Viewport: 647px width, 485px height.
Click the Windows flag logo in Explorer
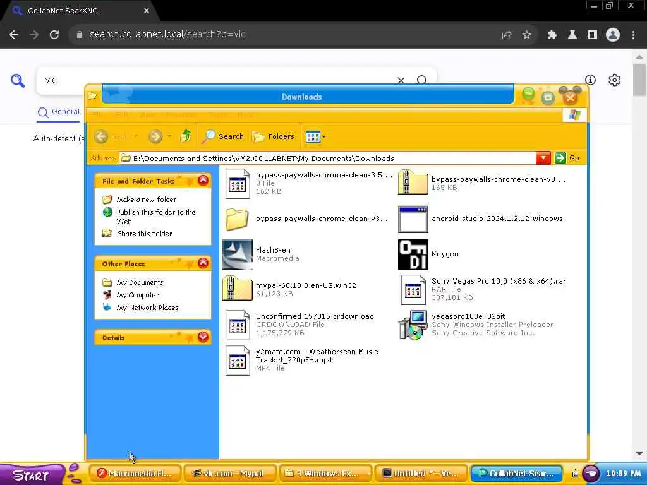(x=574, y=115)
